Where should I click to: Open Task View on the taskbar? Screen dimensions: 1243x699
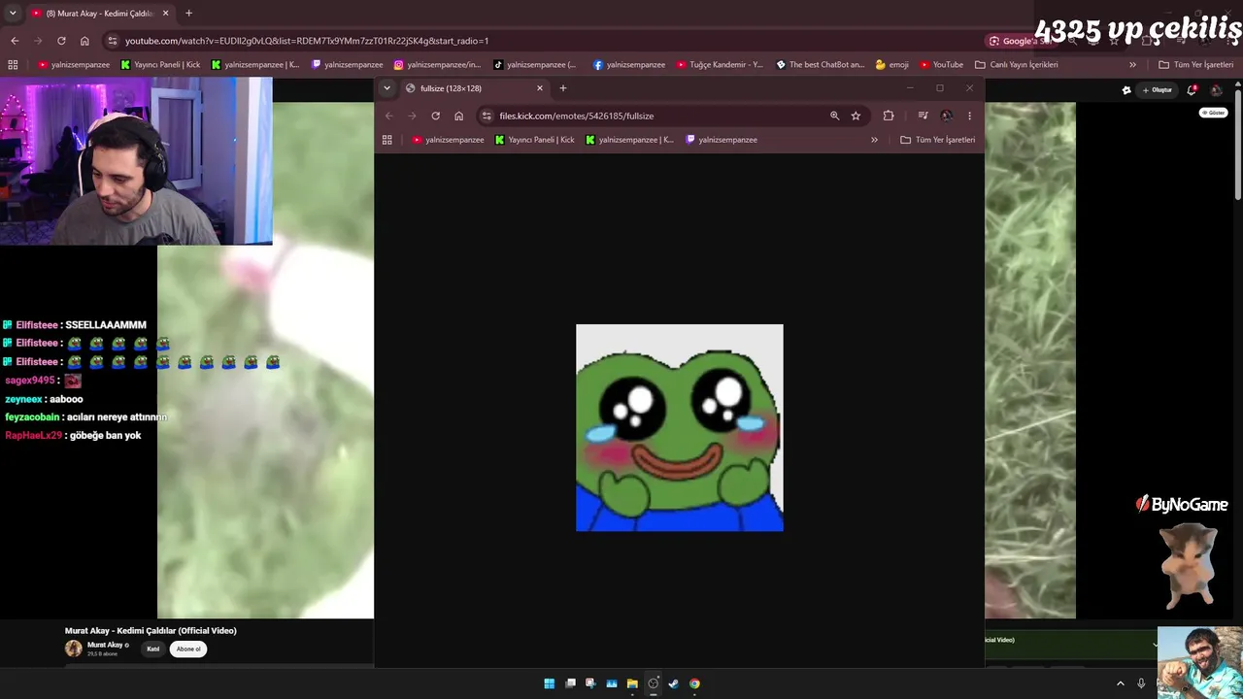point(570,683)
